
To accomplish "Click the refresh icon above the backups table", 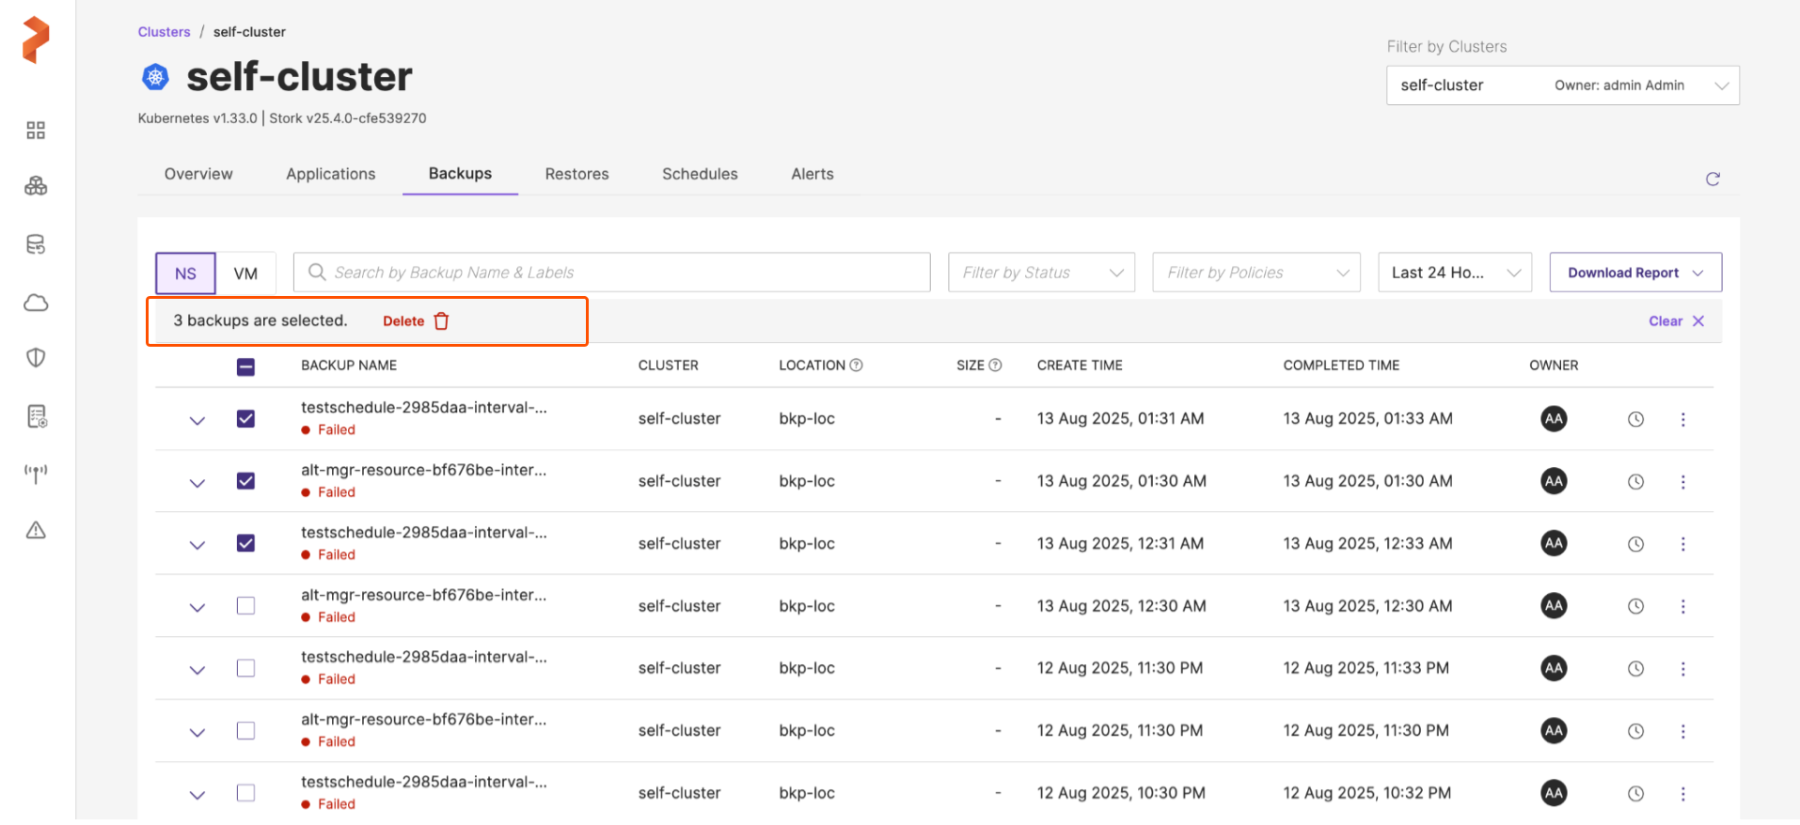I will click(x=1713, y=179).
